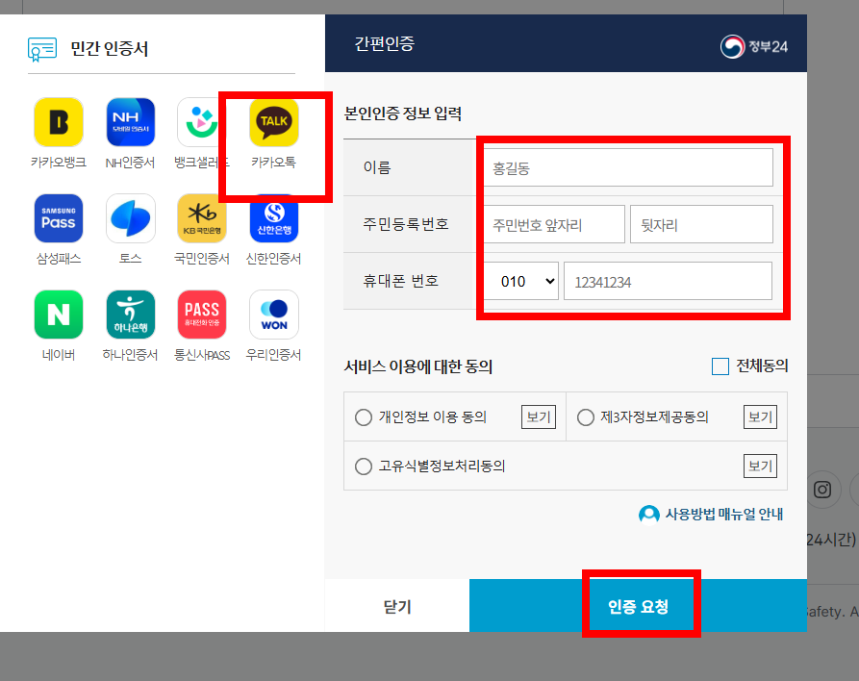Image resolution: width=859 pixels, height=681 pixels.
Task: Select the 토스 certificate icon
Action: click(130, 217)
